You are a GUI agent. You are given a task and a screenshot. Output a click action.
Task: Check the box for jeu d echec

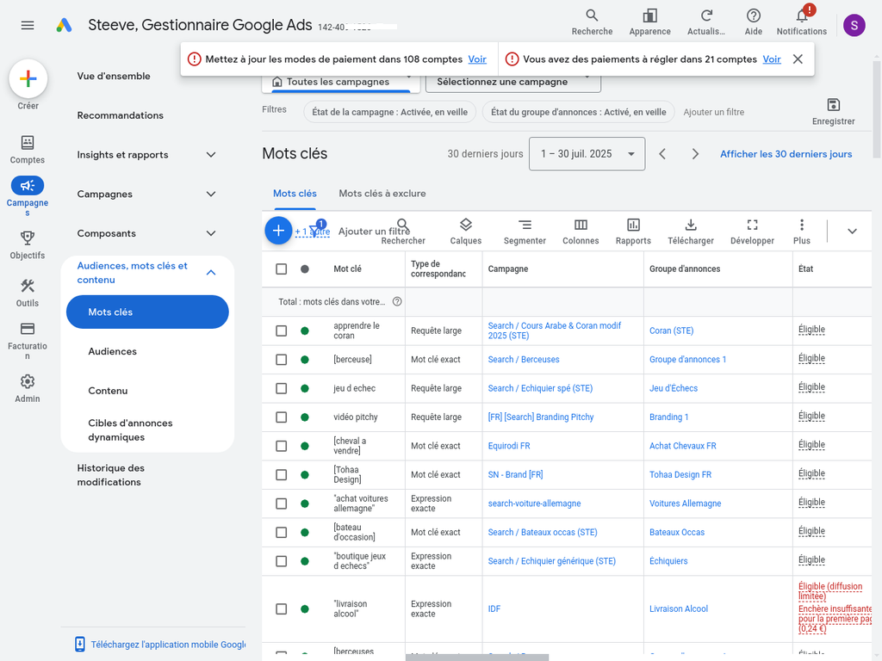(x=282, y=388)
